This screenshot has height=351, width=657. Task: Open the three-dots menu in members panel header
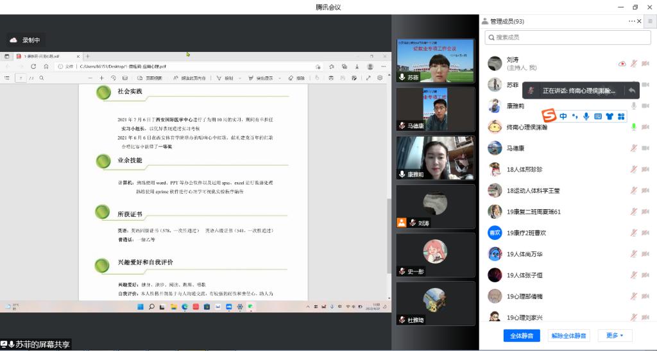pyautogui.click(x=631, y=21)
